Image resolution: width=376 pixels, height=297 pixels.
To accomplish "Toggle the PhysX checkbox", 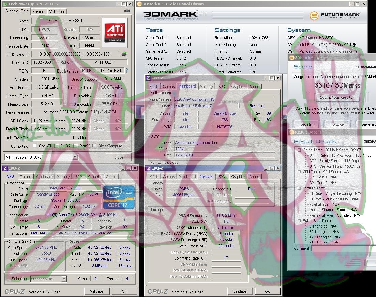I will click(75, 146).
